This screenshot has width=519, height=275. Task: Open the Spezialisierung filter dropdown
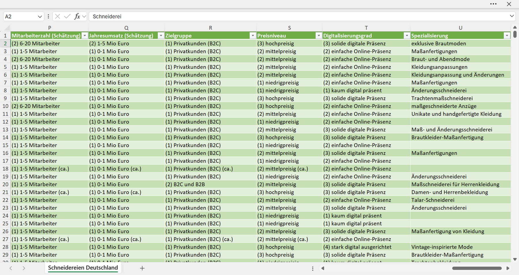coord(507,36)
